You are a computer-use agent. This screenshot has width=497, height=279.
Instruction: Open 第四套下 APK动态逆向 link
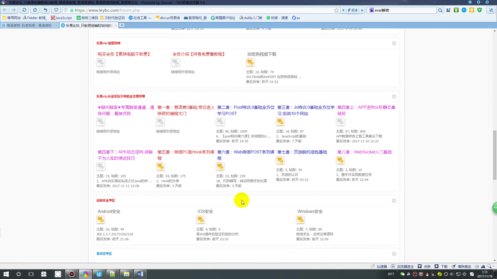(125, 155)
